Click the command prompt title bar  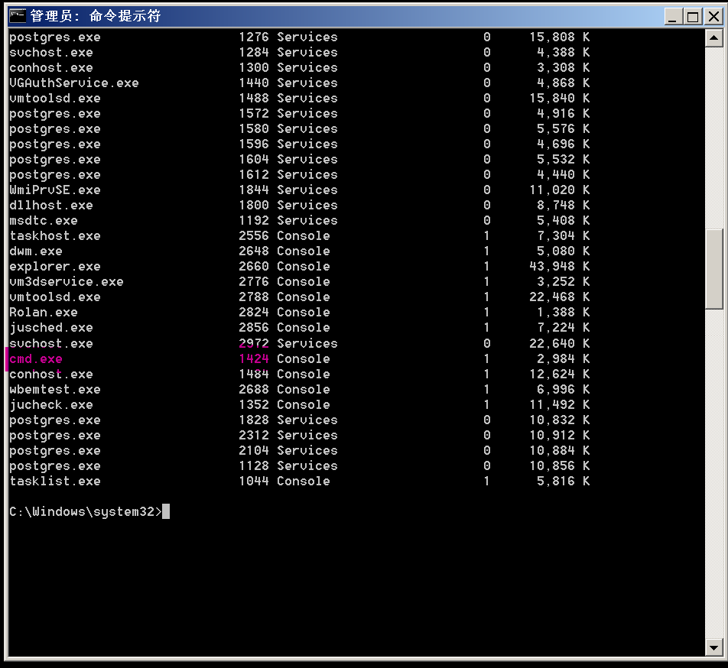pos(306,15)
